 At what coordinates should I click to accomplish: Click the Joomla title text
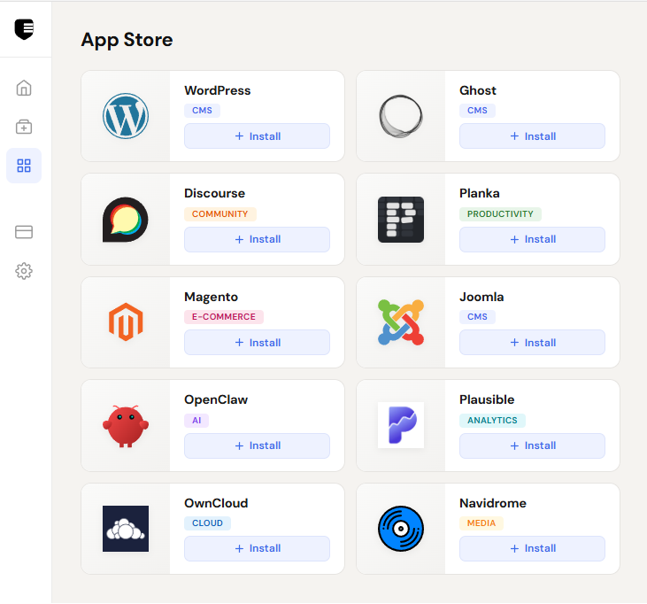point(481,297)
